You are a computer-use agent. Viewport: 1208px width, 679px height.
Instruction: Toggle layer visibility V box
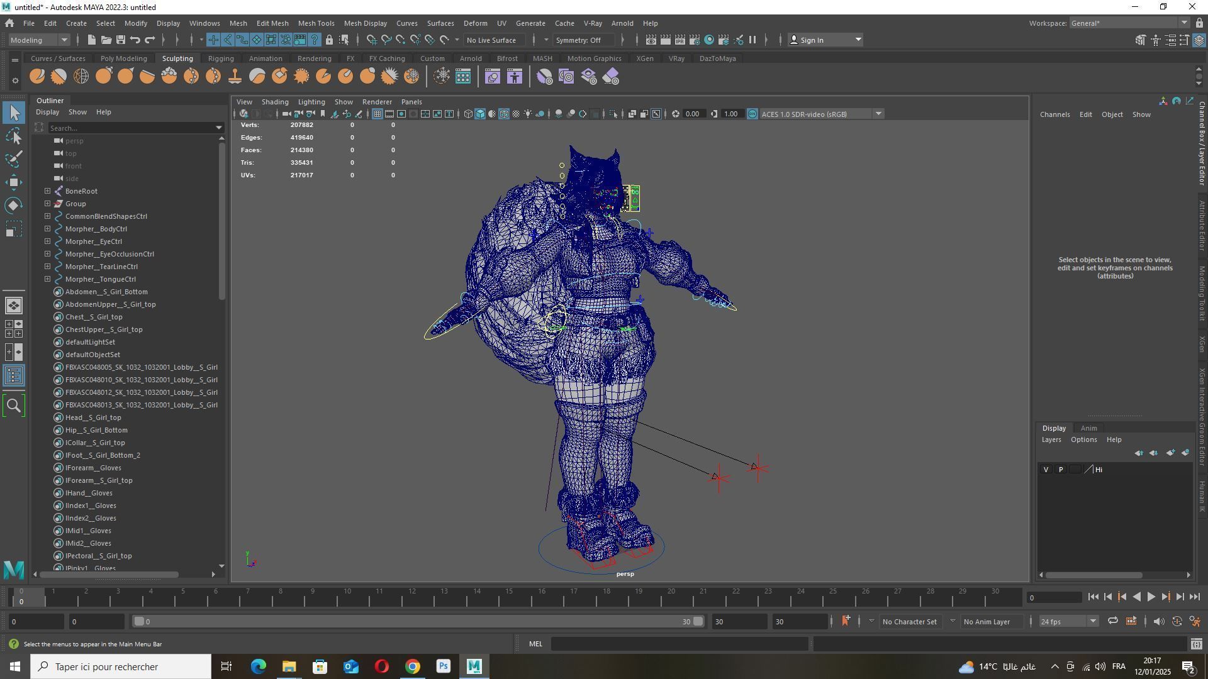pyautogui.click(x=1046, y=470)
